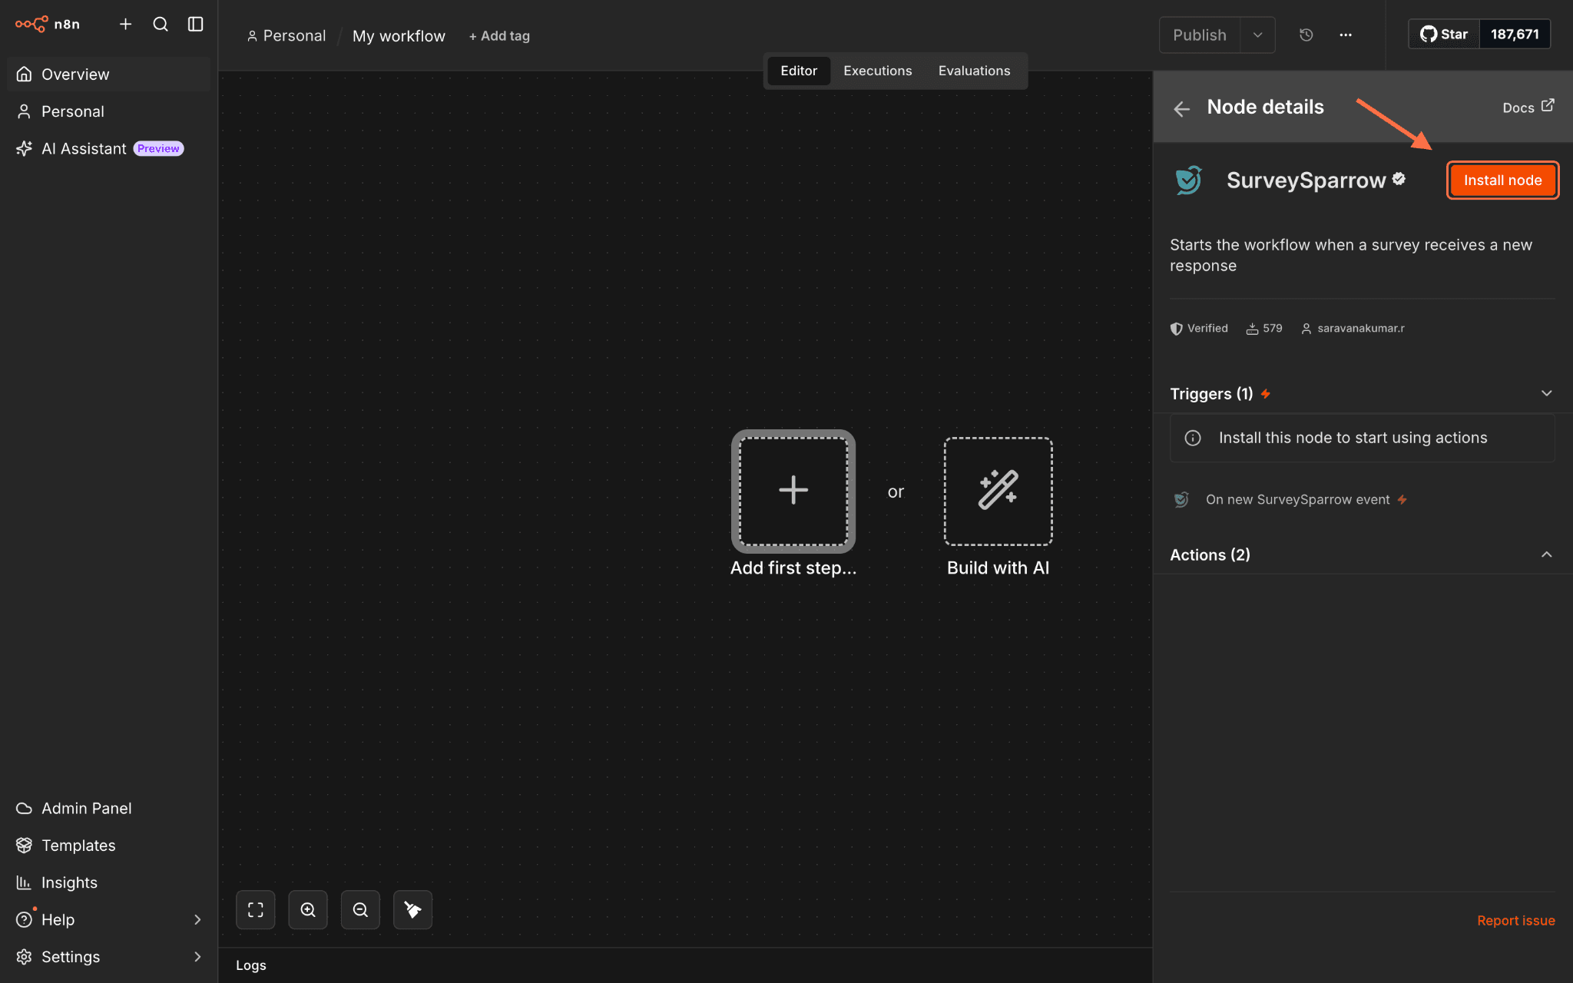Collapse sidebar with panel toggle icon
Image resolution: width=1573 pixels, height=983 pixels.
coord(196,24)
